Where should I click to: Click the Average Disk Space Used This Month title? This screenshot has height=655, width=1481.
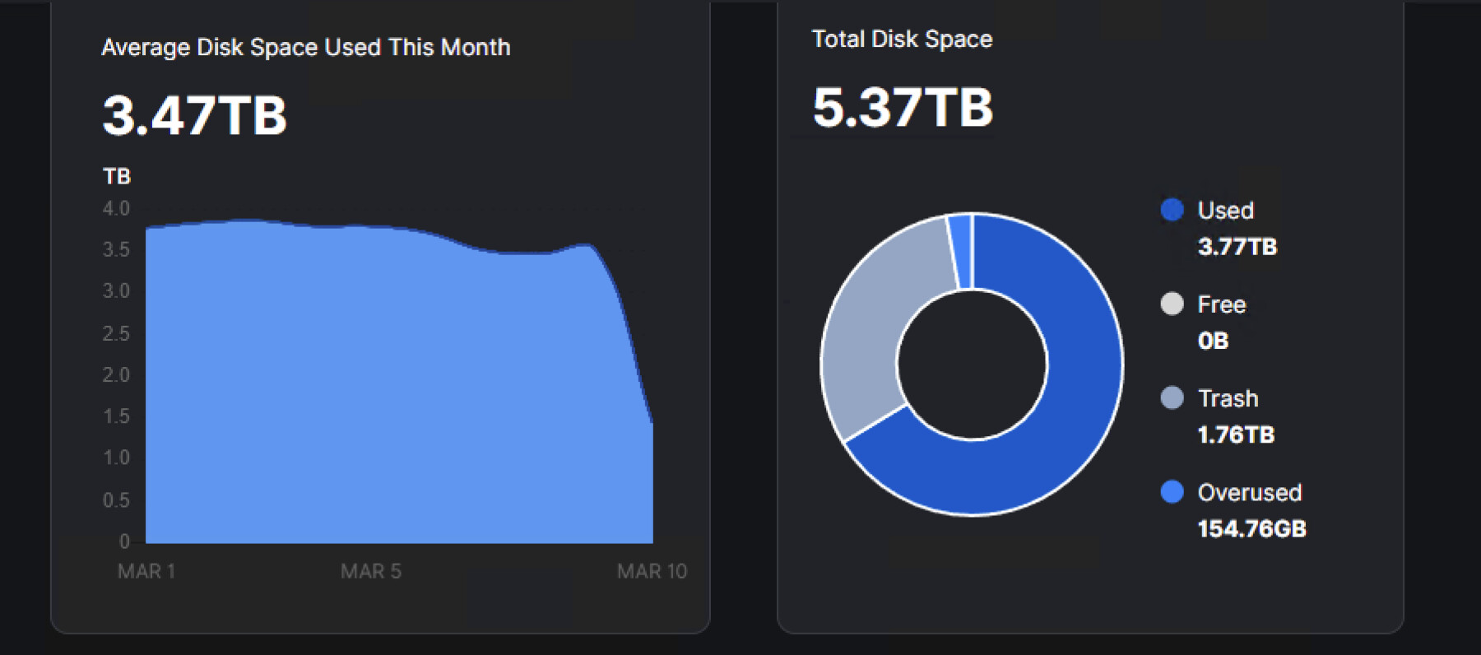[x=305, y=48]
